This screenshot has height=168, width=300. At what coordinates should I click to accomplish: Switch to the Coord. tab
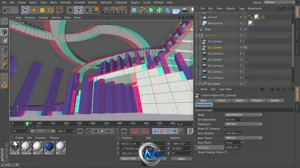(x=221, y=100)
